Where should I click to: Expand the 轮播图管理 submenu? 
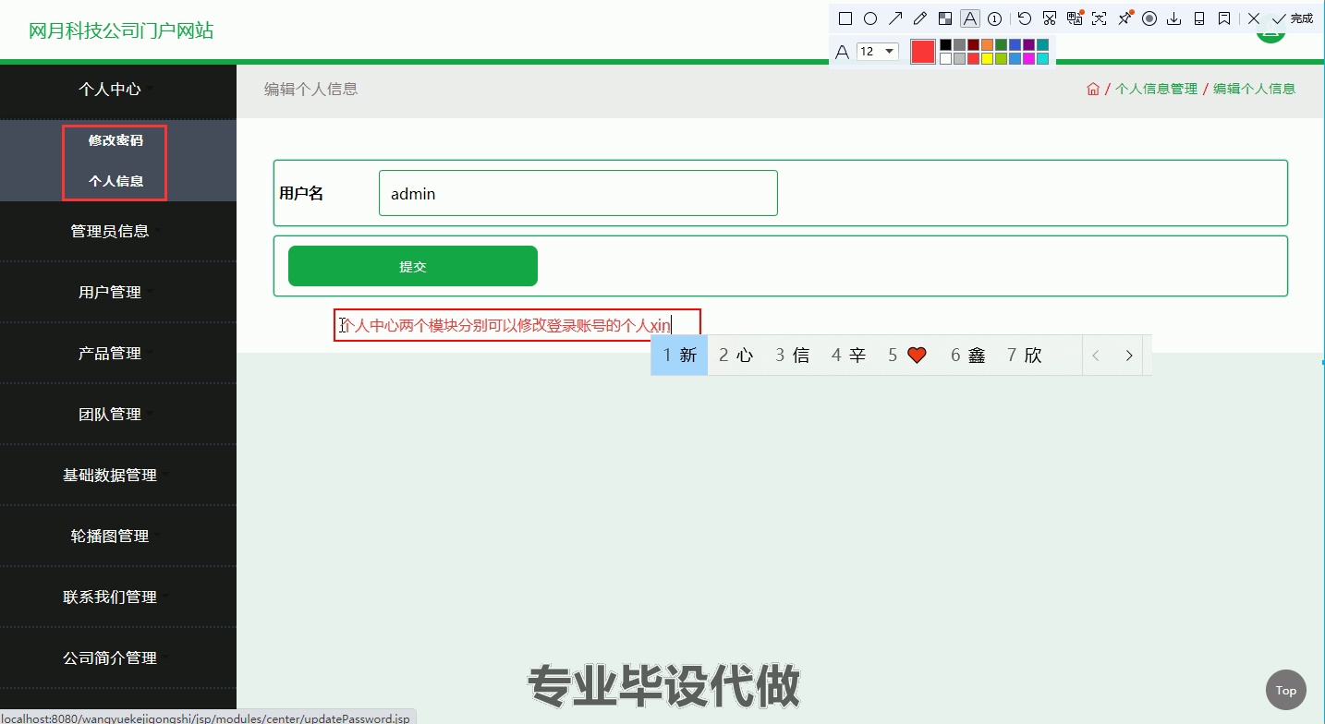[x=111, y=536]
